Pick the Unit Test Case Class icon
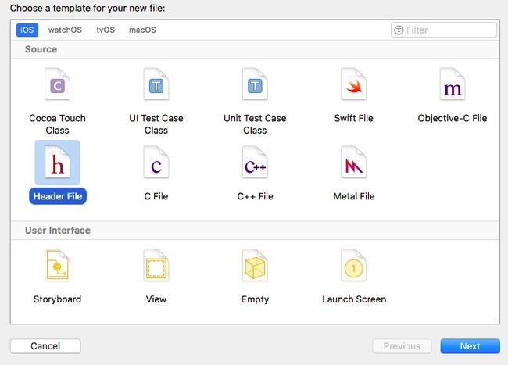 point(255,84)
